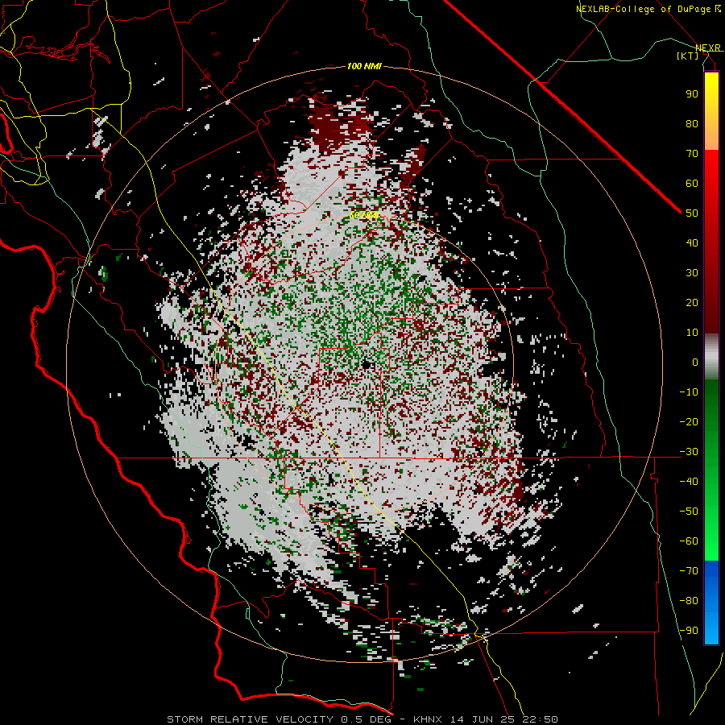Click the NEXR label above the scale
Image resolution: width=725 pixels, height=725 pixels.
click(x=708, y=48)
